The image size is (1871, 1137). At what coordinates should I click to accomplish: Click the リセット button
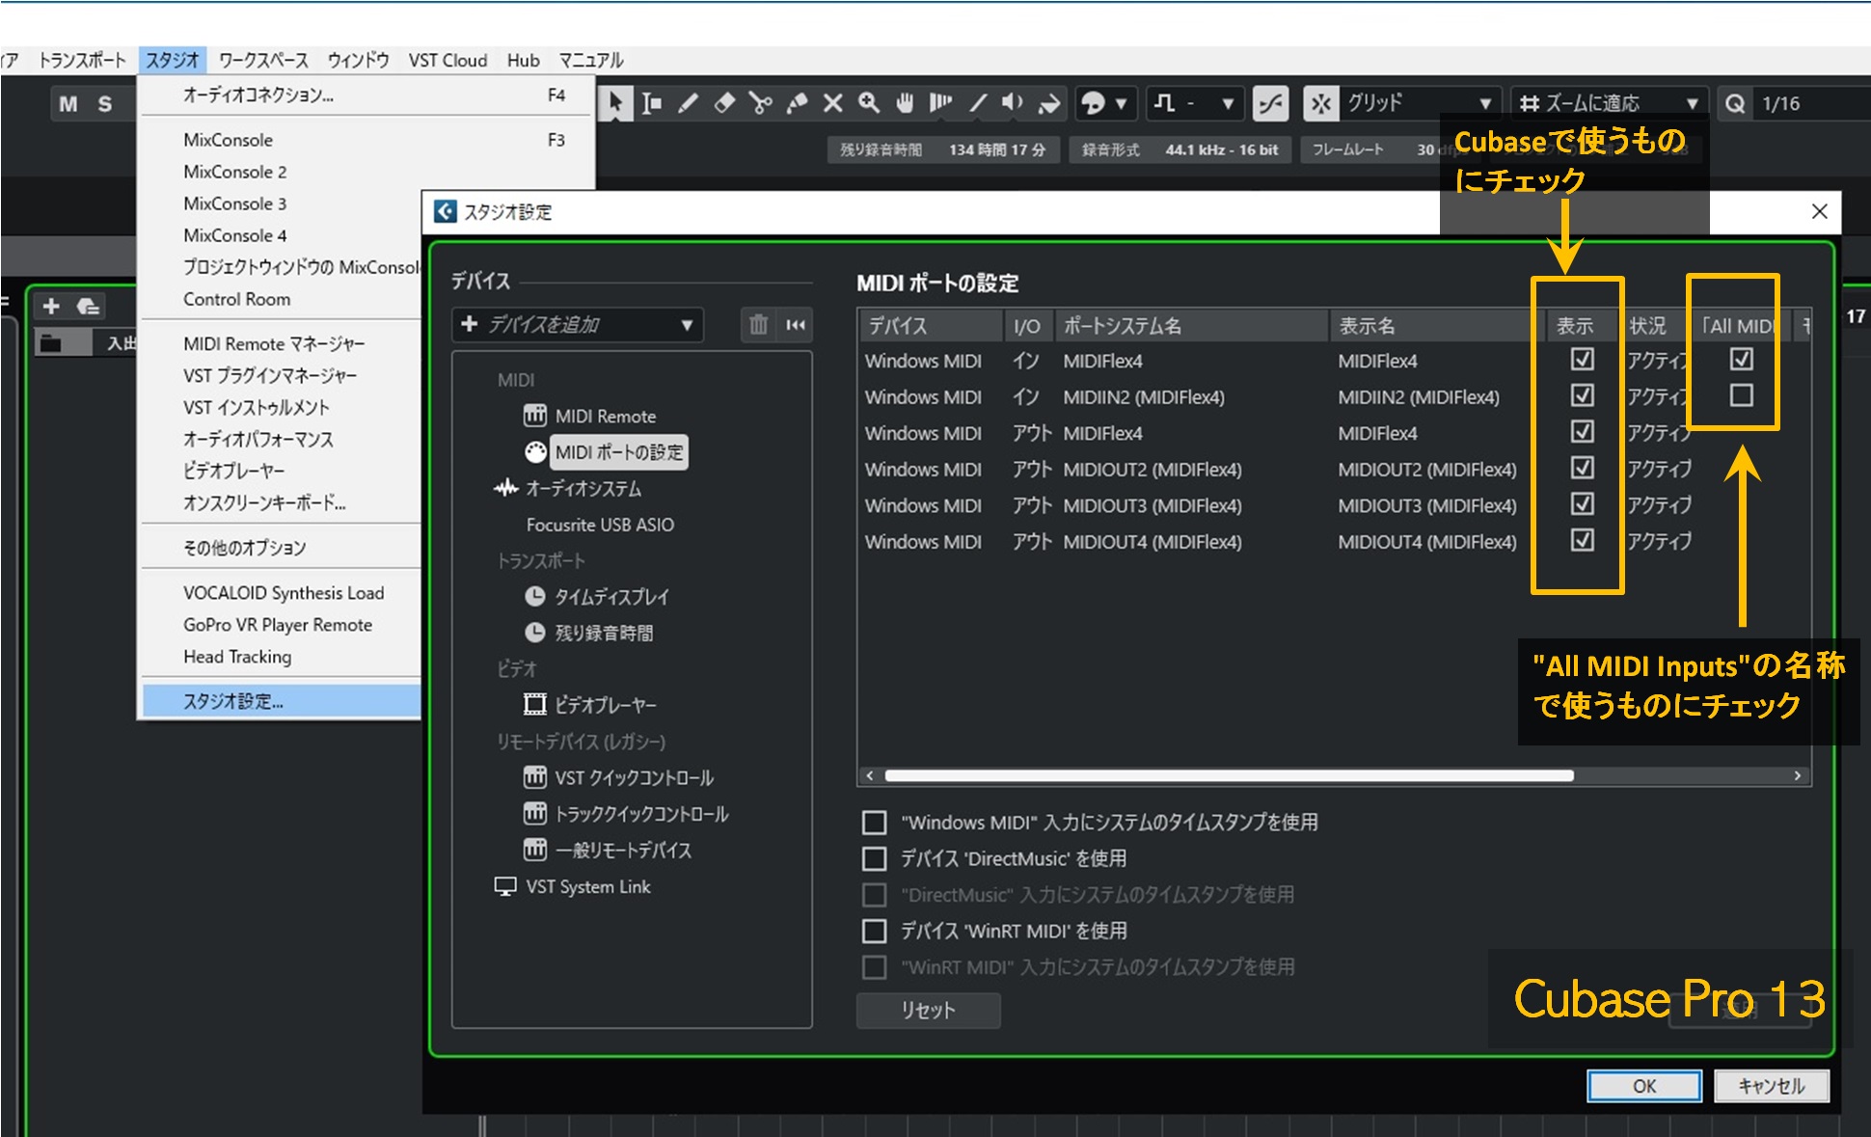pyautogui.click(x=928, y=1010)
